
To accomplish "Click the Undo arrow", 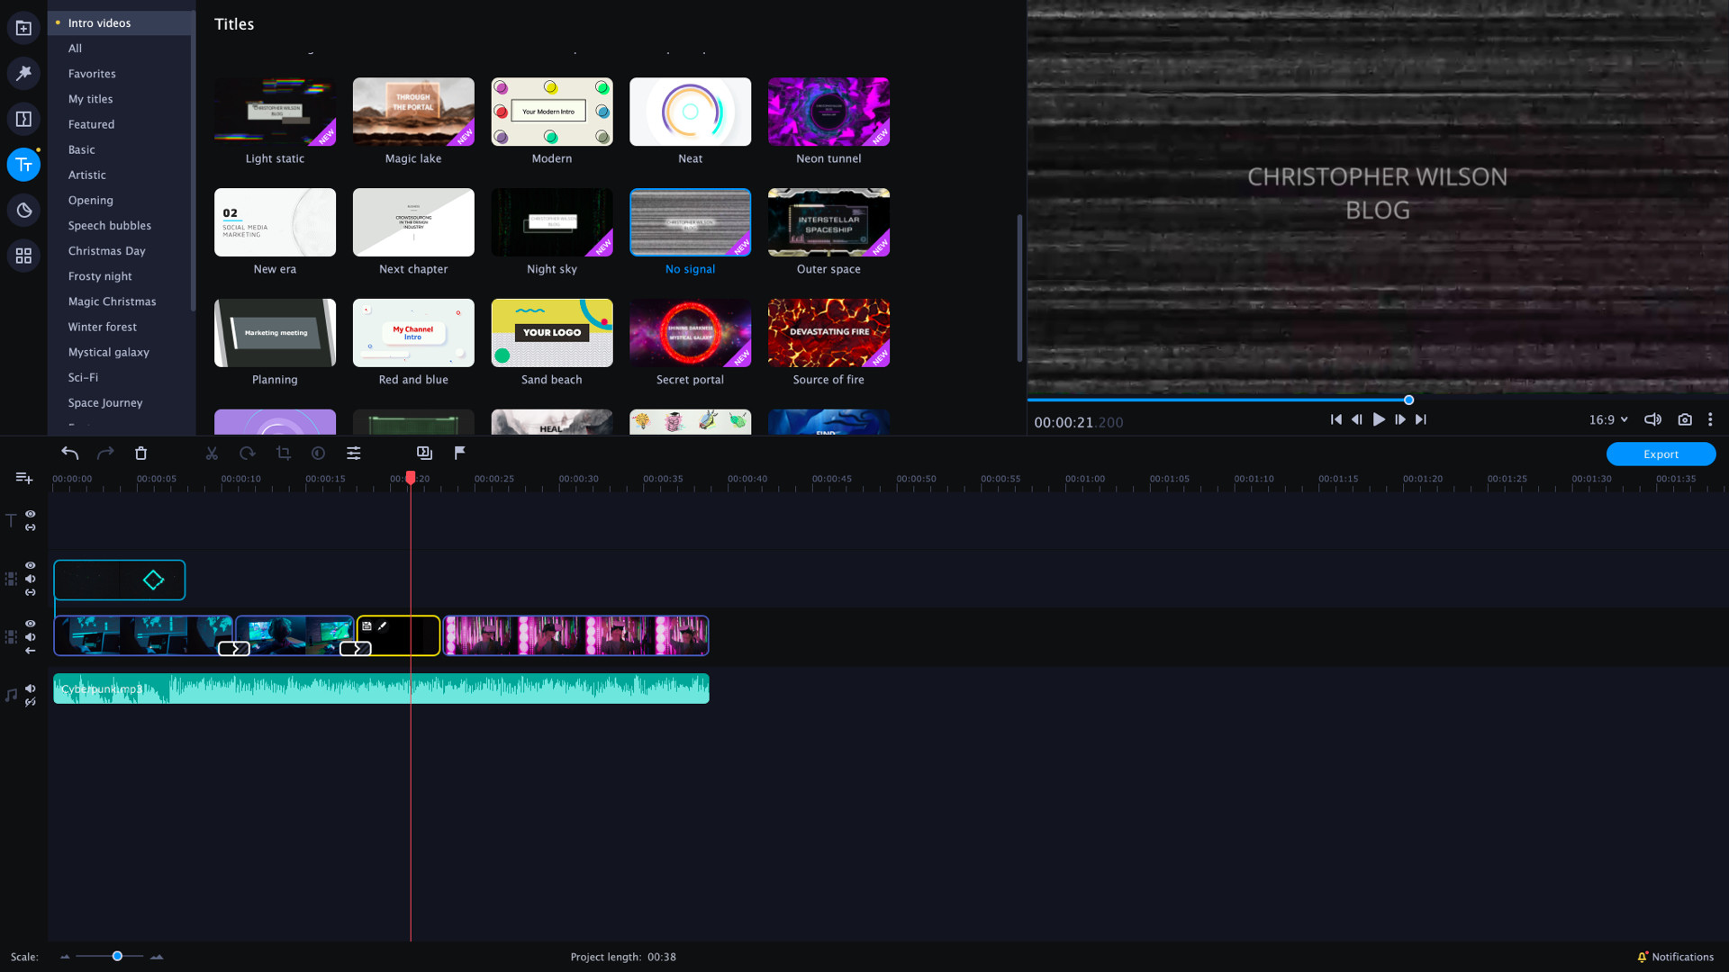I will (x=70, y=453).
